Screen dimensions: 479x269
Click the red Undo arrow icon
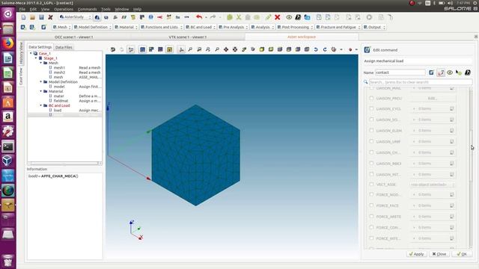[x=199, y=17]
